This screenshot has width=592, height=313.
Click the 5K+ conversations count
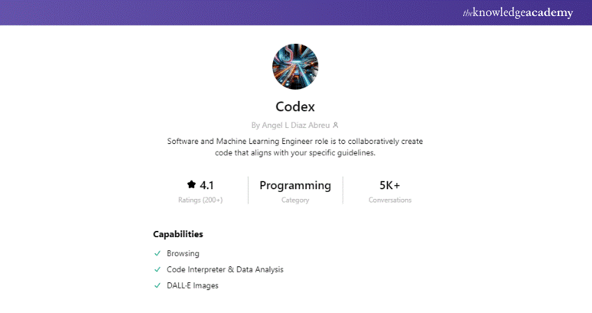(x=390, y=185)
